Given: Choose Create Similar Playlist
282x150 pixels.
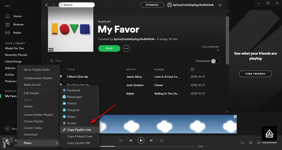Looking at the screenshot, I should (x=39, y=115).
